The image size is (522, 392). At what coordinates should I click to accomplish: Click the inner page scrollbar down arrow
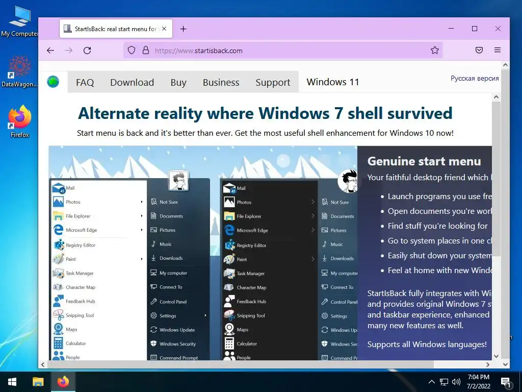496,356
